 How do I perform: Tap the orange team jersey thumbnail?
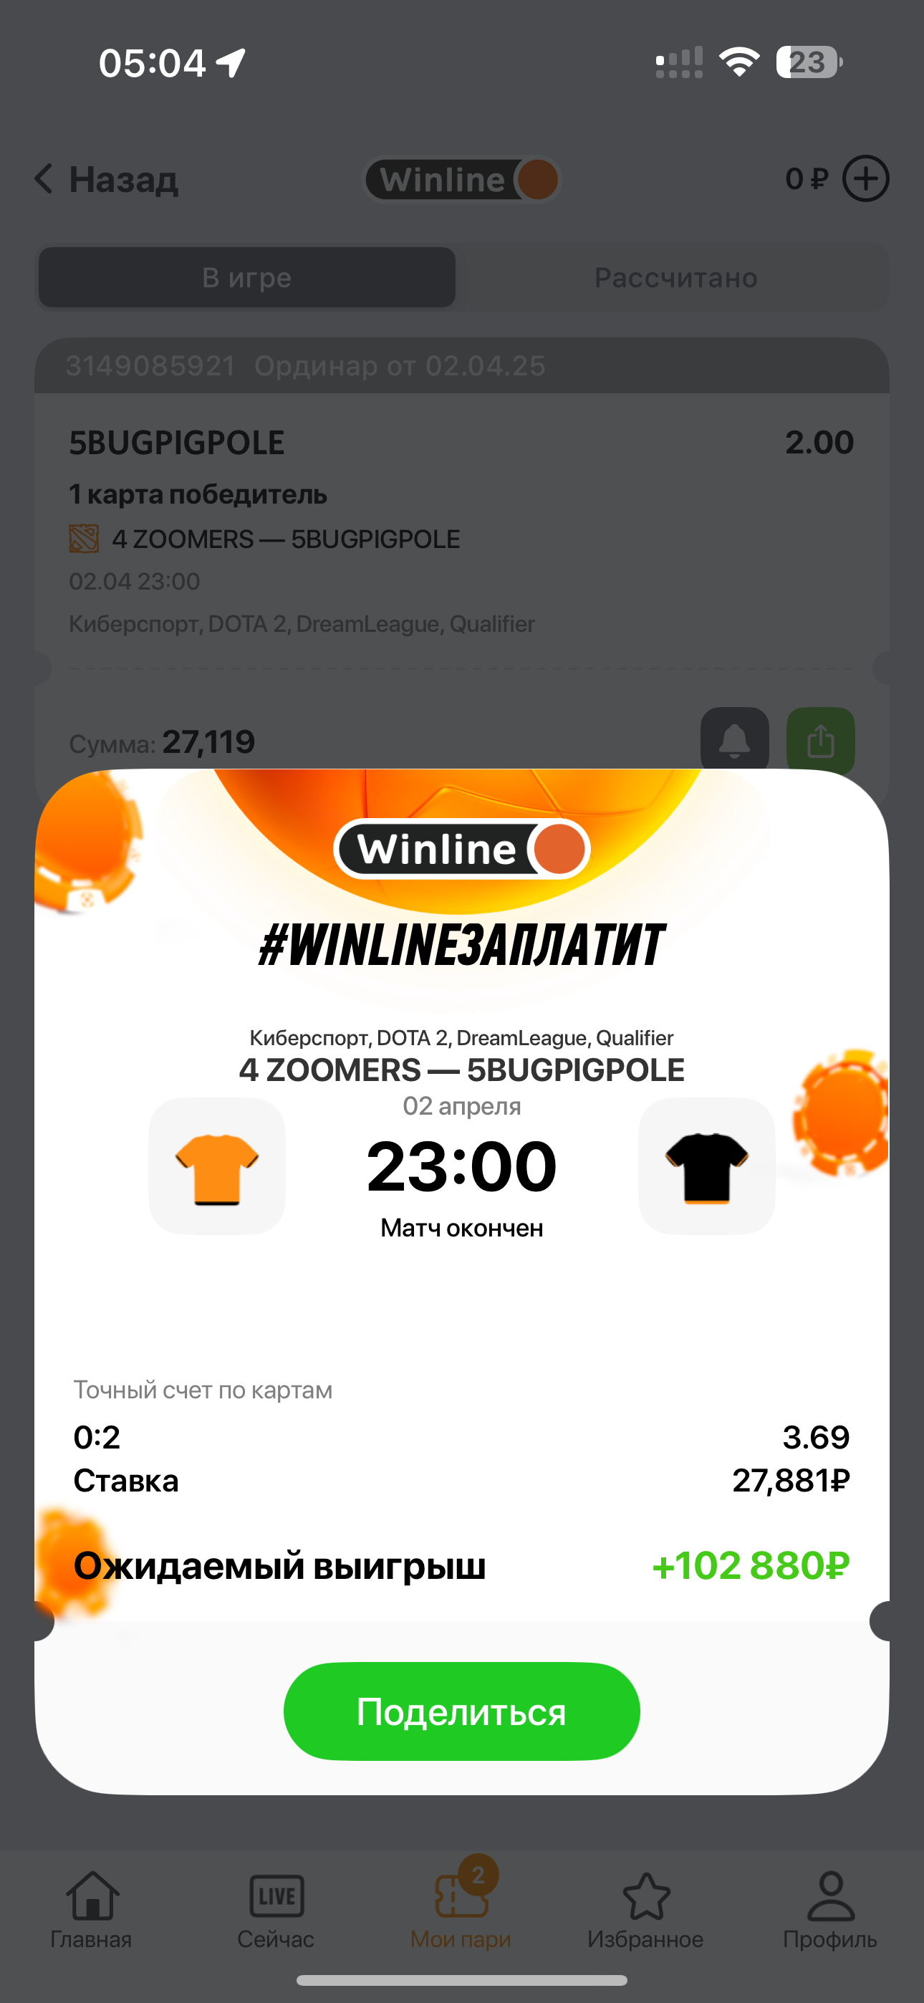217,1166
